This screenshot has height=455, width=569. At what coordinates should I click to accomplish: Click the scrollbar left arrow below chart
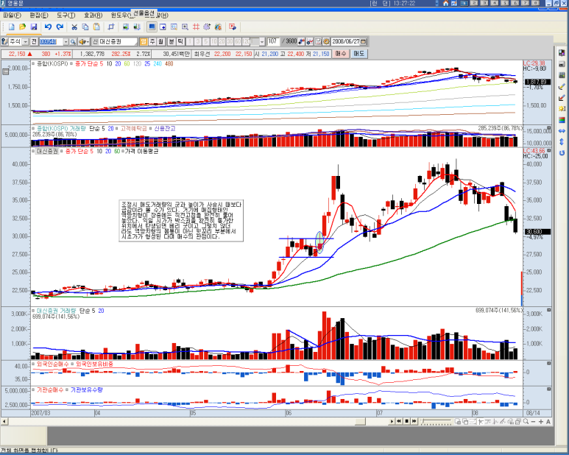point(4,421)
